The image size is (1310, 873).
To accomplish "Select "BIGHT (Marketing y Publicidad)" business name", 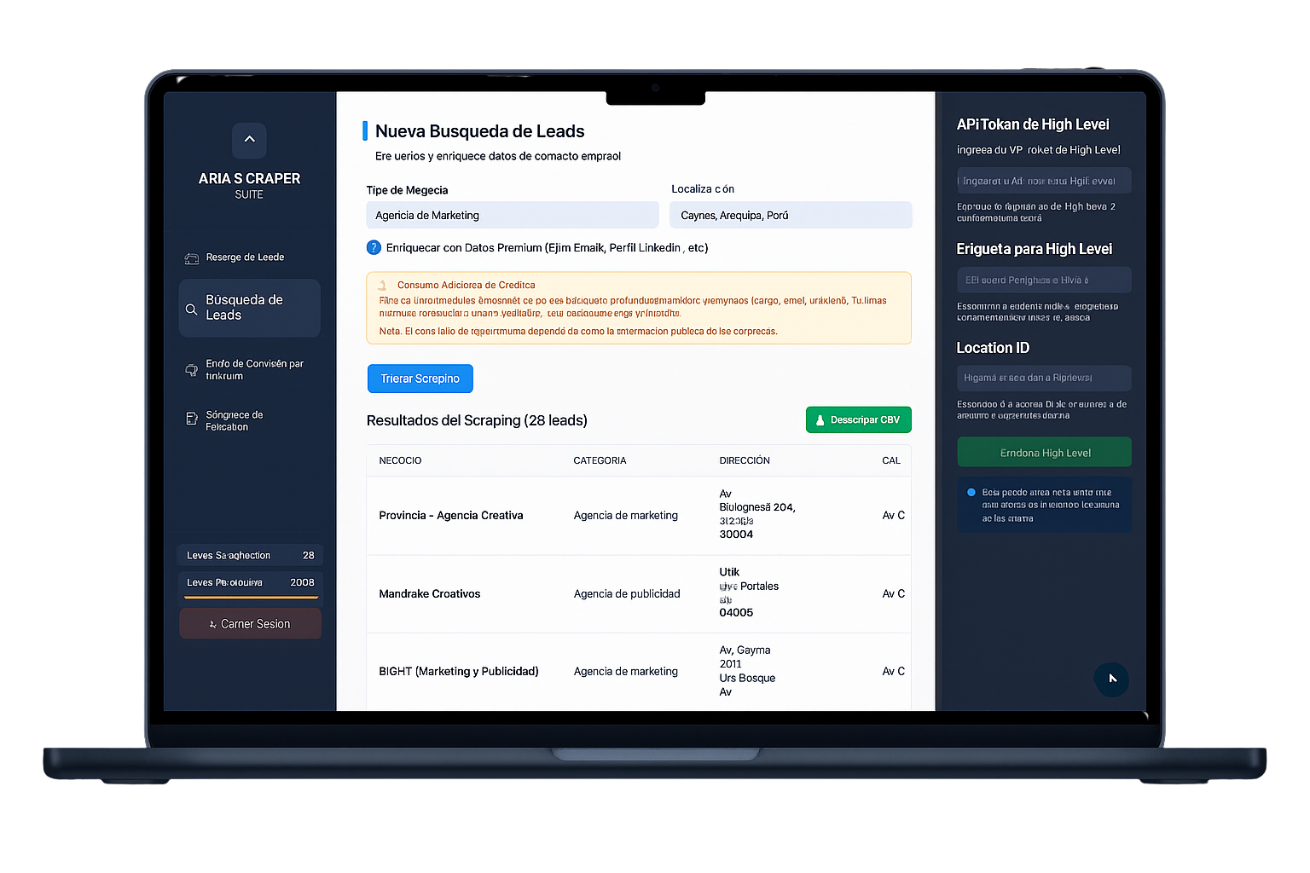I will [x=459, y=672].
